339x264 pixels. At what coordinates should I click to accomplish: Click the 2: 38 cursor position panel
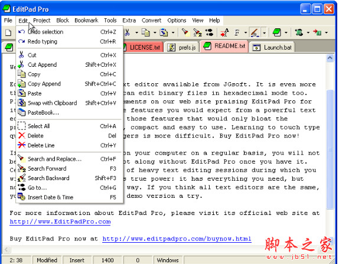point(17,260)
